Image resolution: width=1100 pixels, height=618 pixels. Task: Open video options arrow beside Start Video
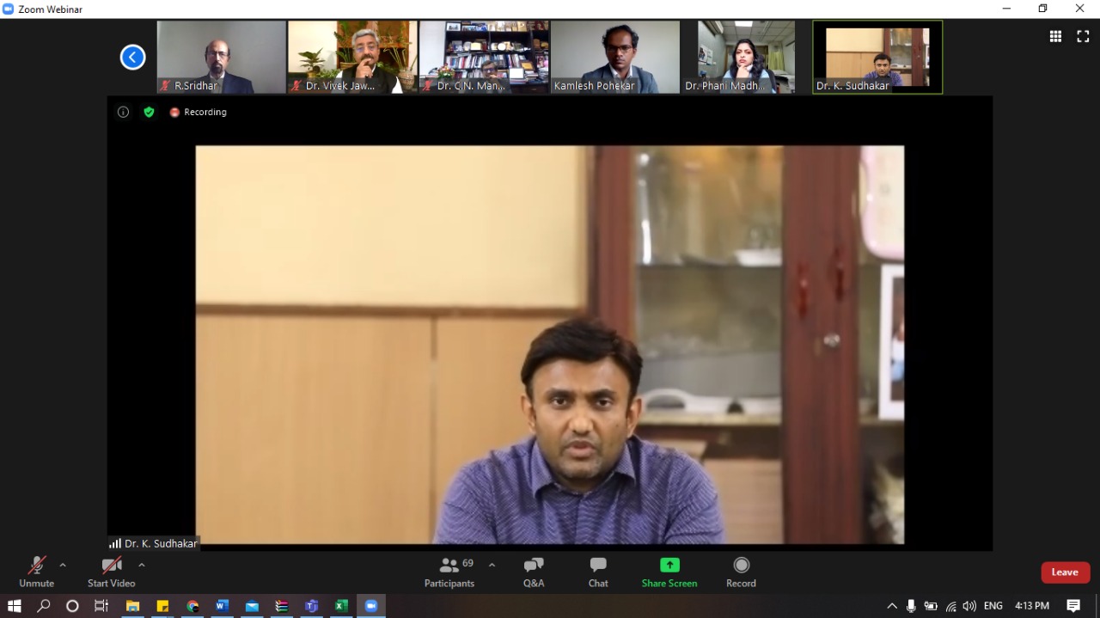click(x=141, y=565)
